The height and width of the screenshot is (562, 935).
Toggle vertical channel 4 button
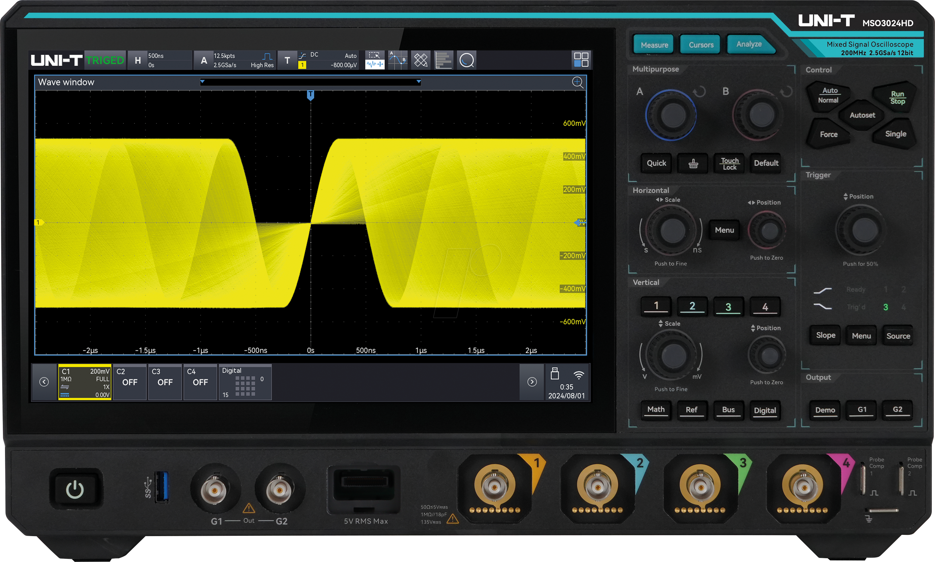(765, 306)
